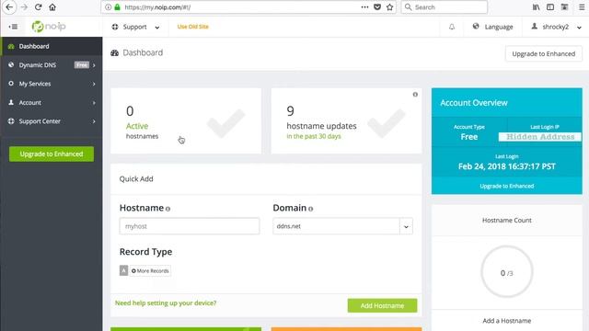The image size is (589, 331).
Task: Open the Firefox hamburger menu
Action: pos(582,7)
